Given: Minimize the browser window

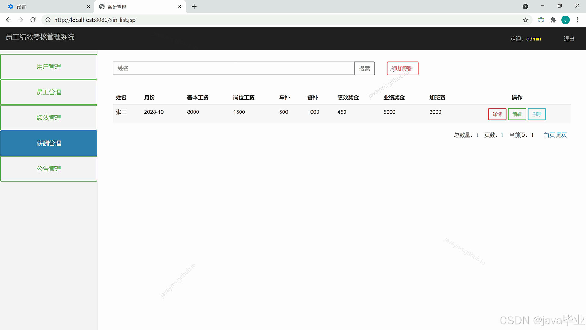Looking at the screenshot, I should pyautogui.click(x=542, y=6).
